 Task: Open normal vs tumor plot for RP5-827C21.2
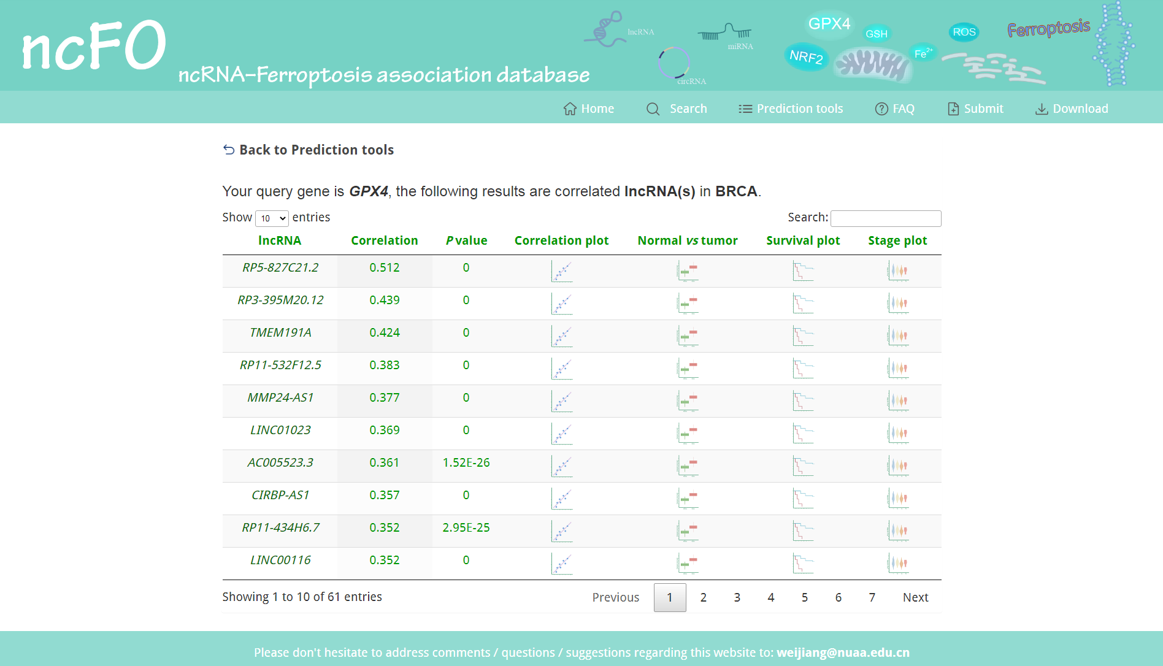(688, 271)
